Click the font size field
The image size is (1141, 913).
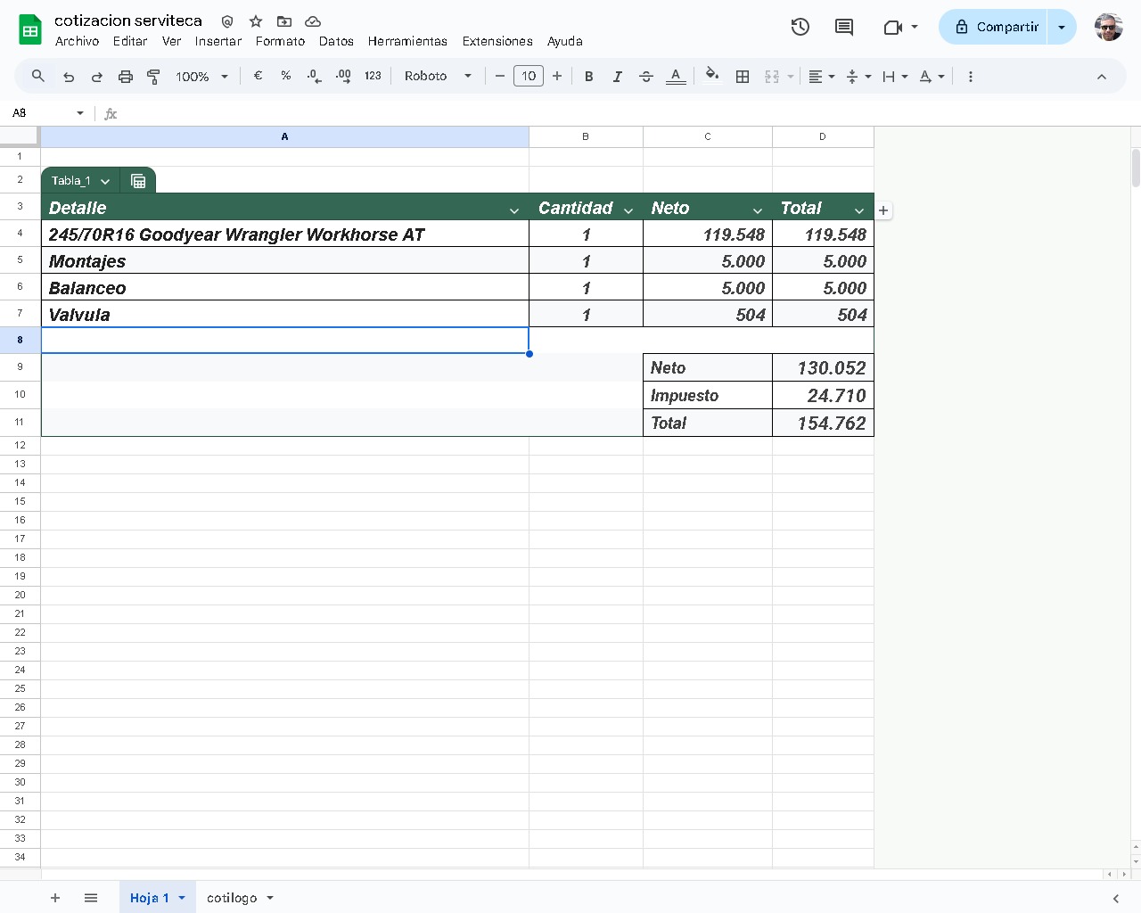(529, 77)
